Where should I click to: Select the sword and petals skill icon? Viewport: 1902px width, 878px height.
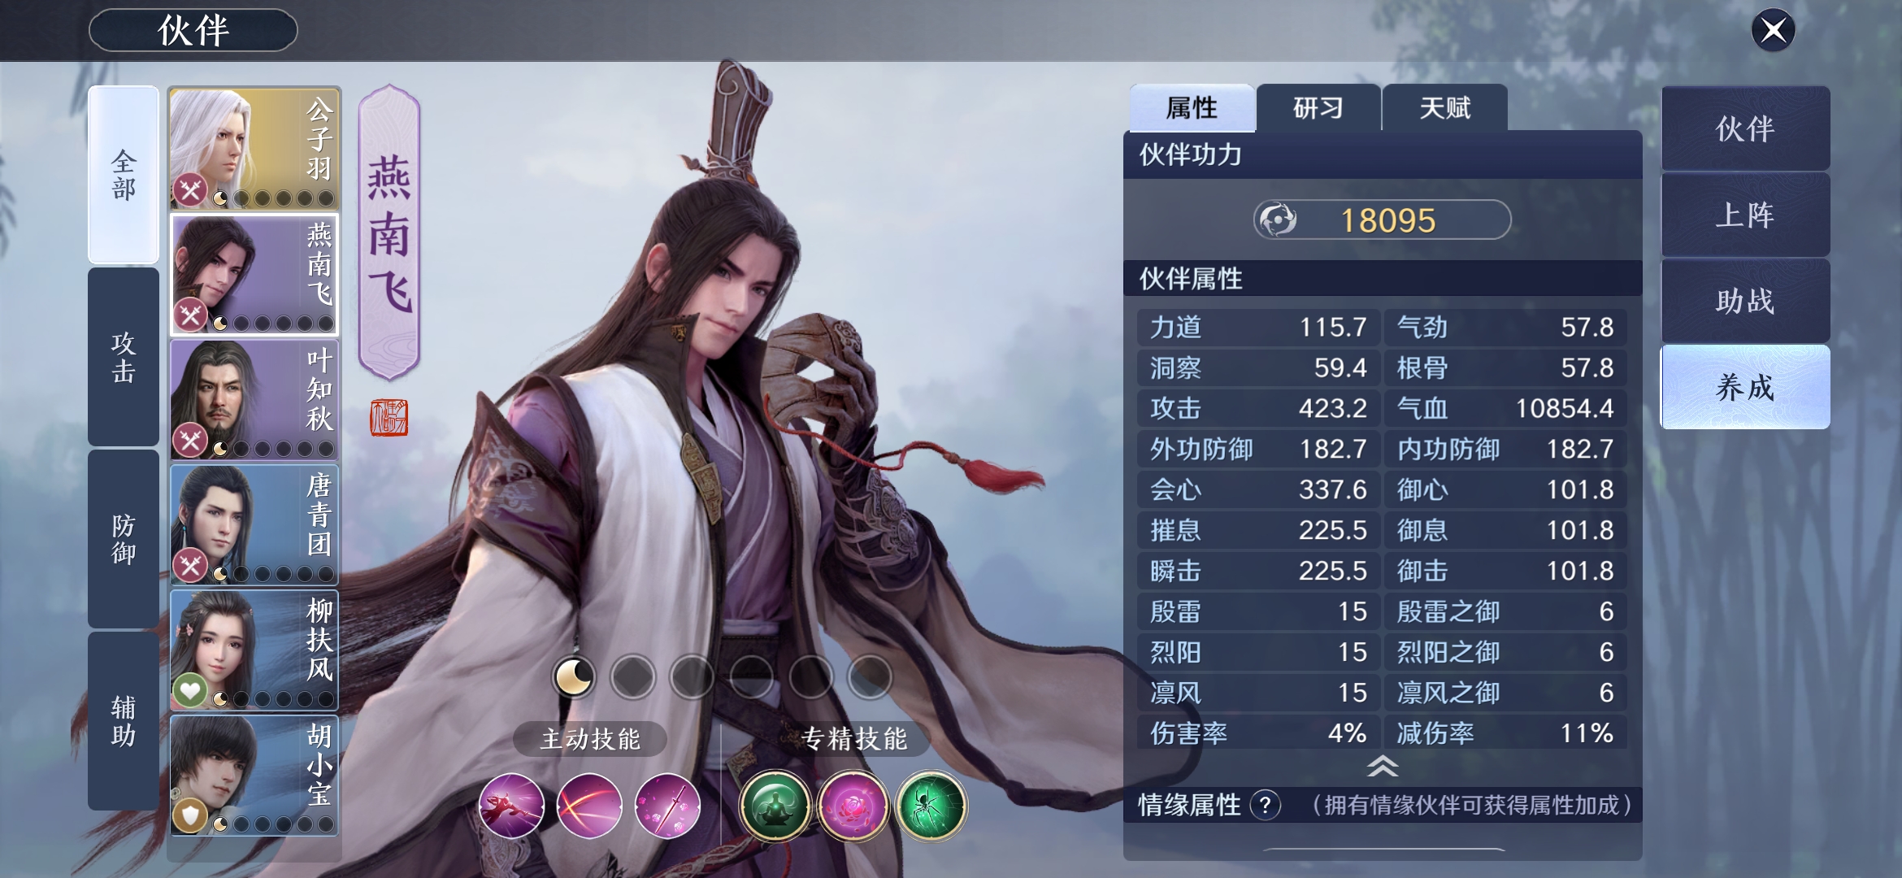[667, 805]
